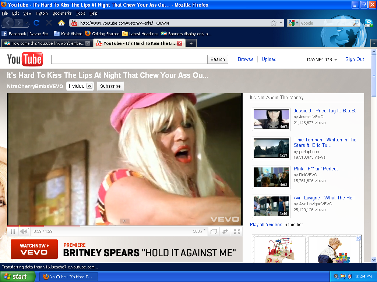Image resolution: width=377 pixels, height=282 pixels.
Task: Reload the page with the refresh icon
Action: pos(36,23)
